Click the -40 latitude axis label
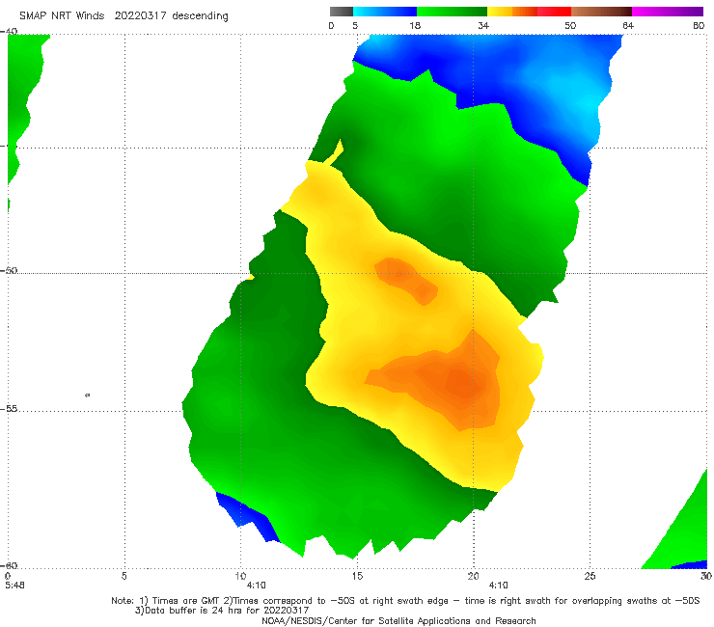This screenshot has width=714, height=627. (x=9, y=31)
